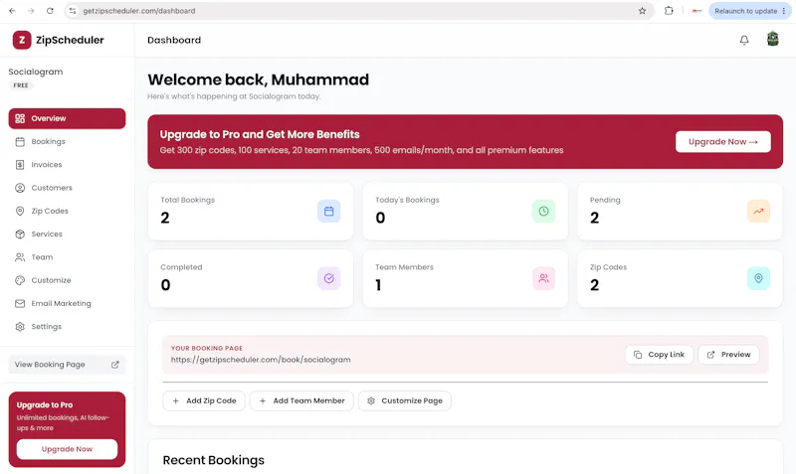Go forward using browser forward arrow

point(31,11)
